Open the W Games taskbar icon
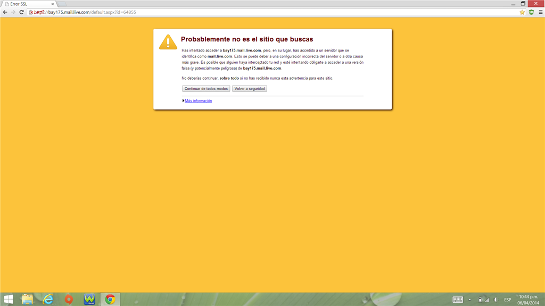Screen dimensions: 545x306 (89, 299)
